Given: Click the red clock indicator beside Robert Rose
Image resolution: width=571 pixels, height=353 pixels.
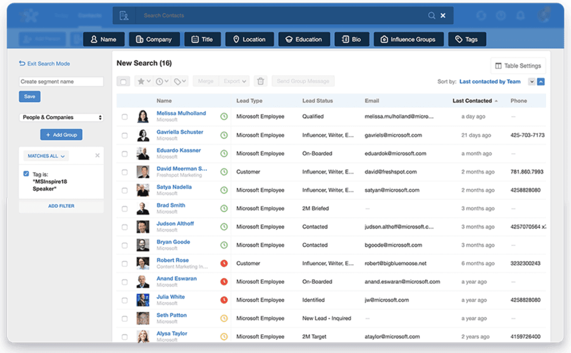Looking at the screenshot, I should (x=224, y=263).
